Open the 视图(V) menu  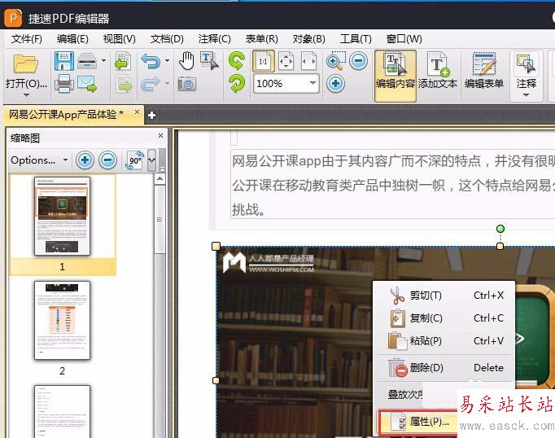(120, 38)
